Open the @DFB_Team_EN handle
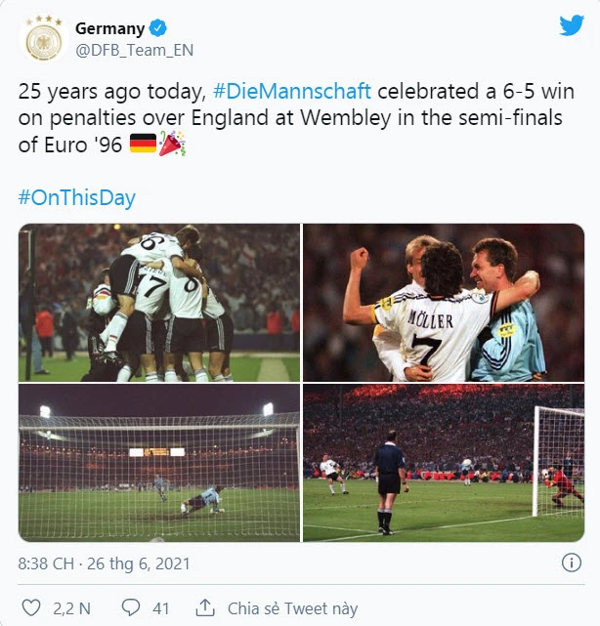Image resolution: width=600 pixels, height=626 pixels. point(126,49)
